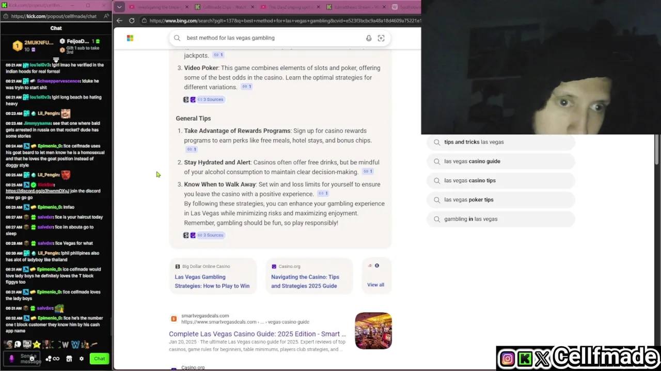Click the Bing address bar URL
Image resolution: width=661 pixels, height=371 pixels.
tap(284, 21)
